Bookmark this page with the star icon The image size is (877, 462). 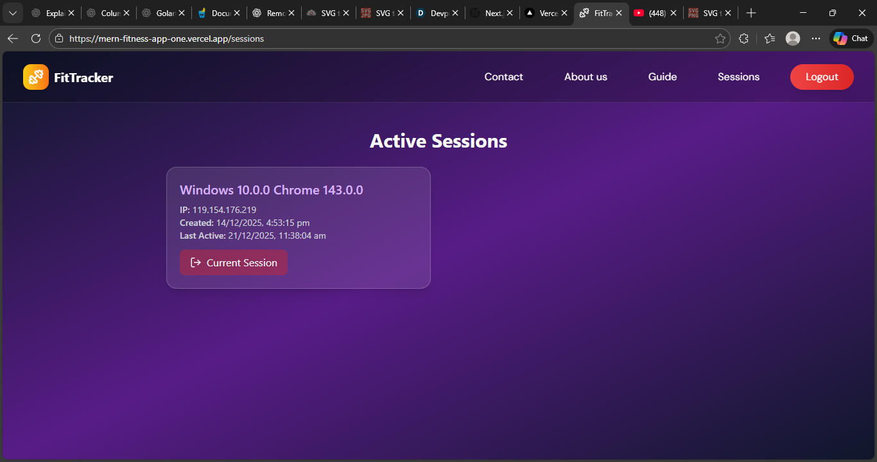pos(720,38)
